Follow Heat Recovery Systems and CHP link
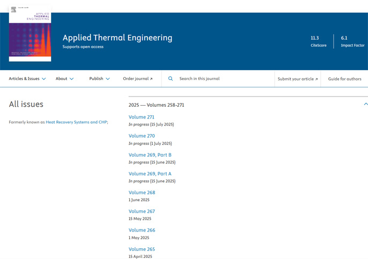368x259 pixels. click(76, 122)
